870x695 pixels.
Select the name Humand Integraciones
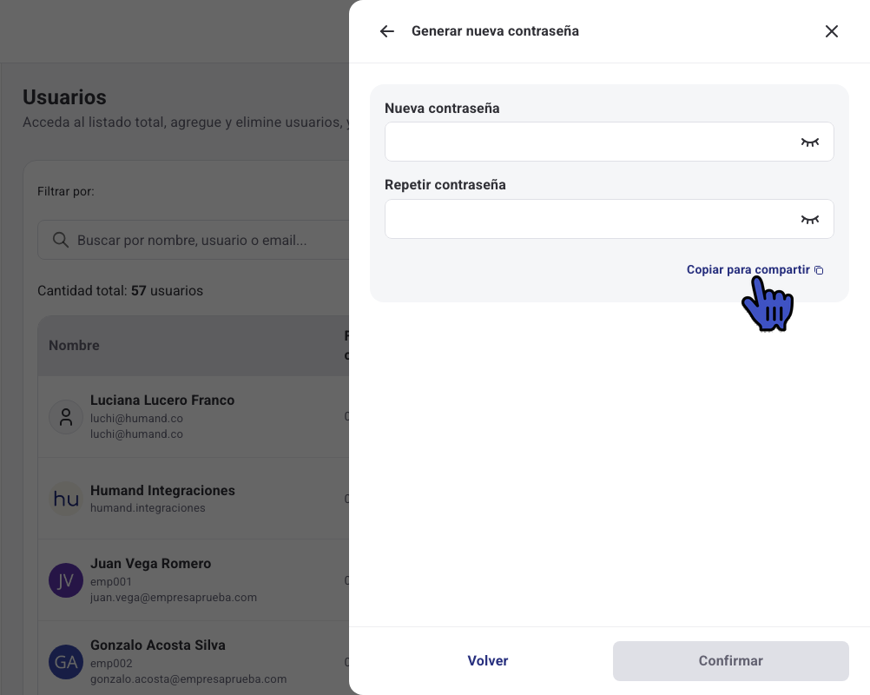(162, 491)
